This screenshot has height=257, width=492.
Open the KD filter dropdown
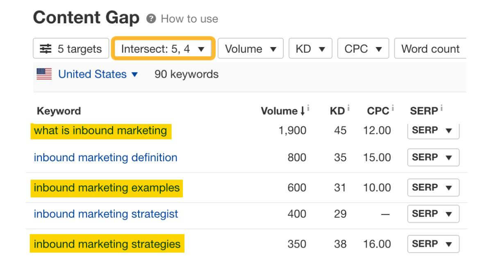310,49
